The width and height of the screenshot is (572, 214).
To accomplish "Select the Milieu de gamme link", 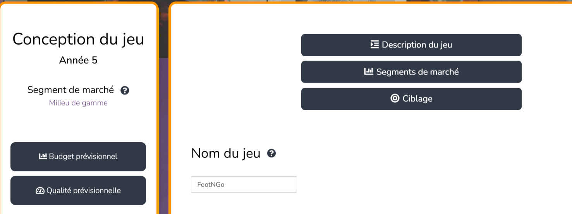I will [x=78, y=103].
